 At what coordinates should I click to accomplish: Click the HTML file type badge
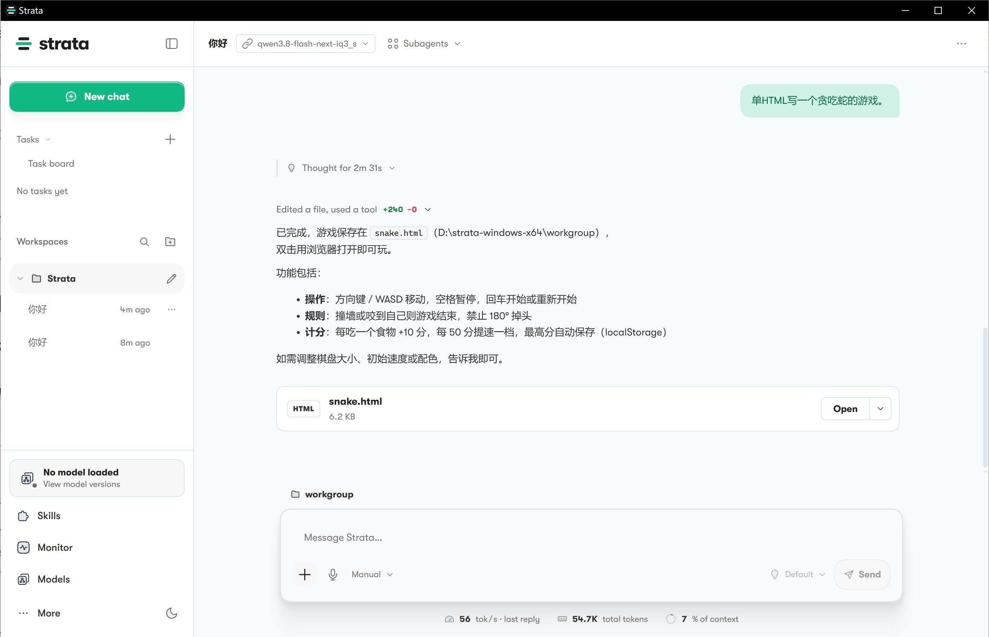point(304,409)
